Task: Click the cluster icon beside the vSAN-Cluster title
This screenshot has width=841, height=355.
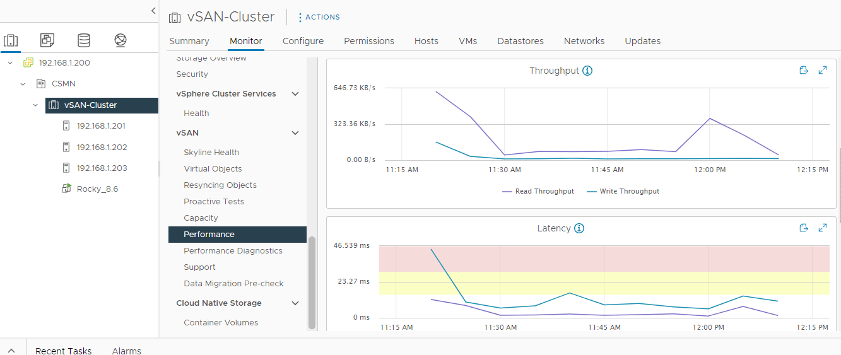Action: pyautogui.click(x=175, y=18)
